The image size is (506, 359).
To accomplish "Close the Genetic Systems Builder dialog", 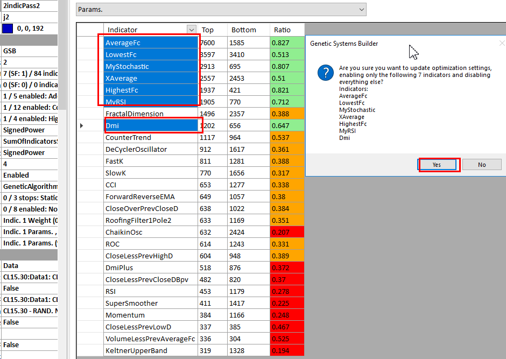I will [501, 43].
